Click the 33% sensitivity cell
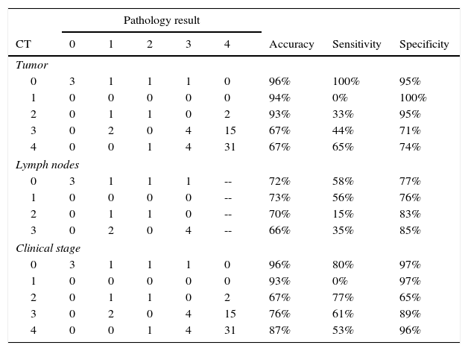Image resolution: width=468 pixels, height=351 pixels. point(343,115)
